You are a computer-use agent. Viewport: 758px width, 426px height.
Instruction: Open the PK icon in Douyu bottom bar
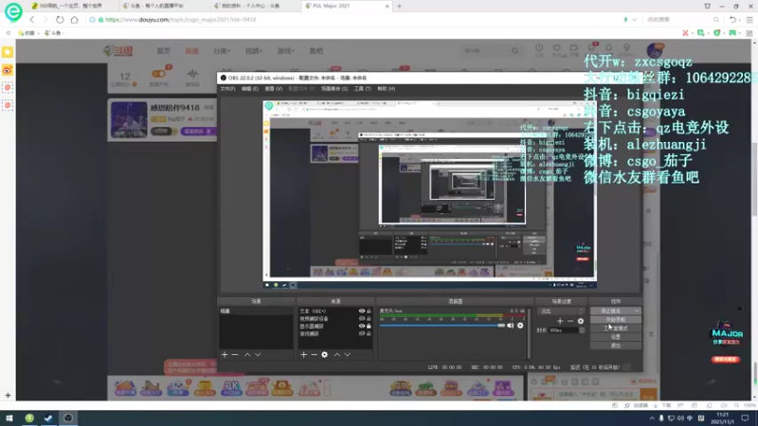[x=231, y=388]
